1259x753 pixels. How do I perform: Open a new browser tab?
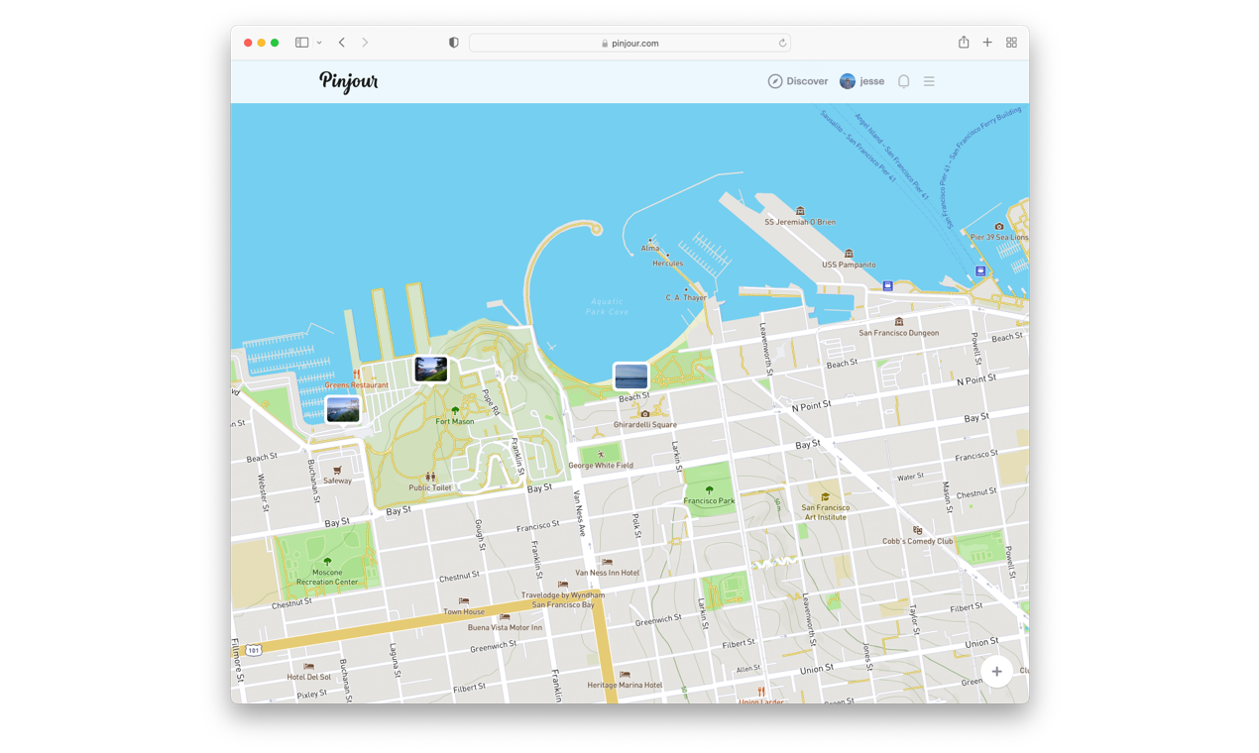click(x=987, y=43)
